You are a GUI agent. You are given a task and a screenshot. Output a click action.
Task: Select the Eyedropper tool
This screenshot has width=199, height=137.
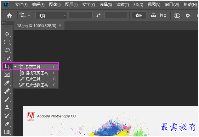(7, 83)
